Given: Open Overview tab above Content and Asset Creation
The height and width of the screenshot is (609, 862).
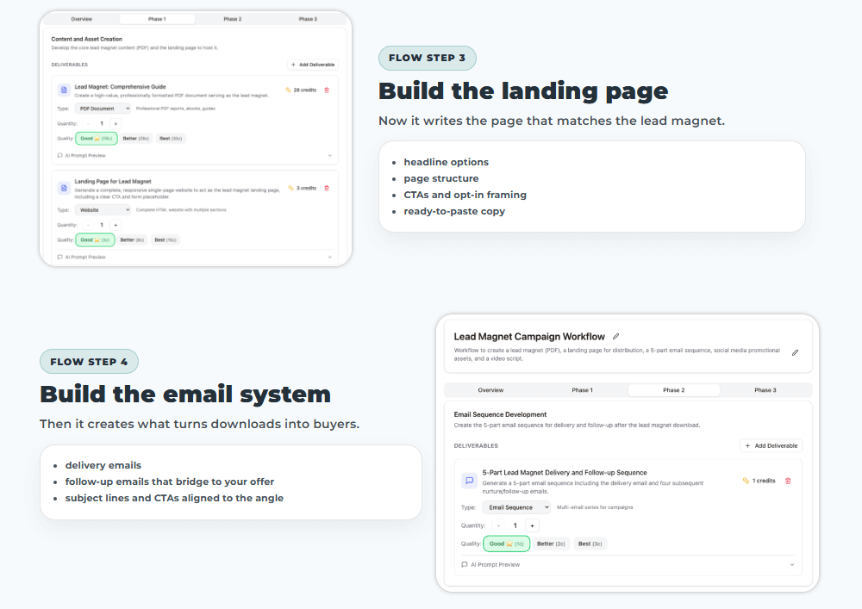Looking at the screenshot, I should [82, 18].
